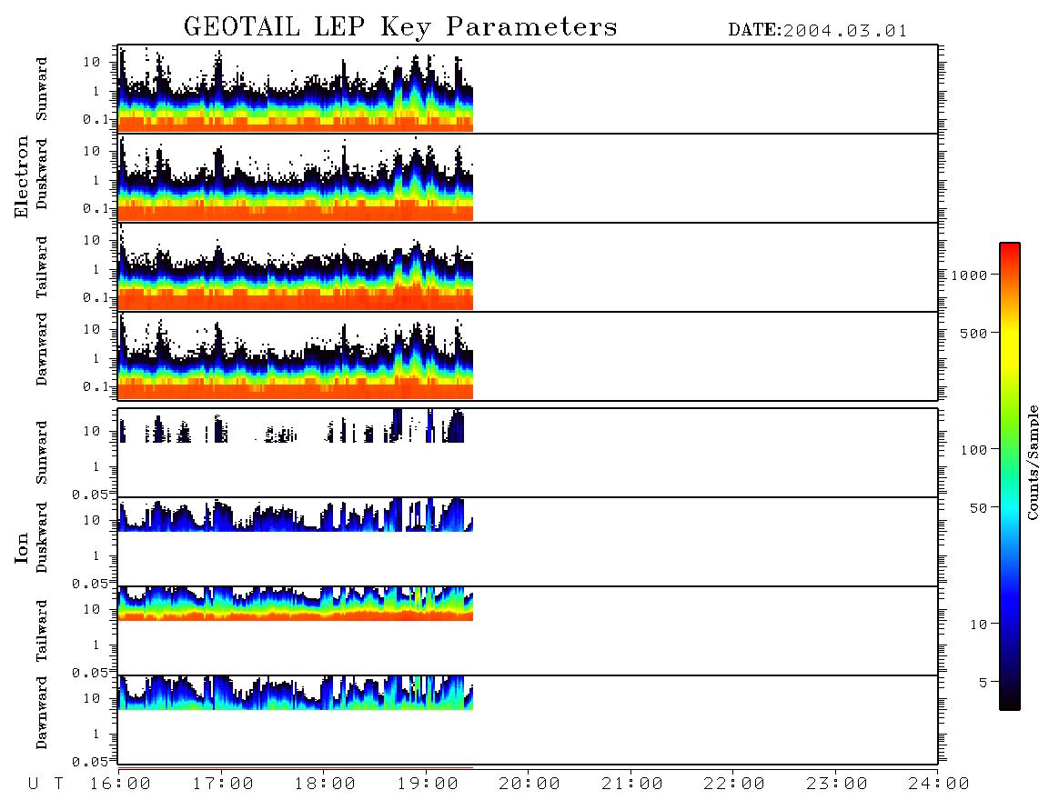Click the 0.05 tick of Ion Dawnward panel
The width and height of the screenshot is (1039, 800).
pyautogui.click(x=89, y=762)
